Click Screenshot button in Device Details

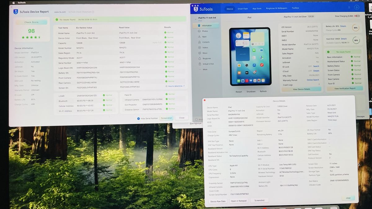259,200
